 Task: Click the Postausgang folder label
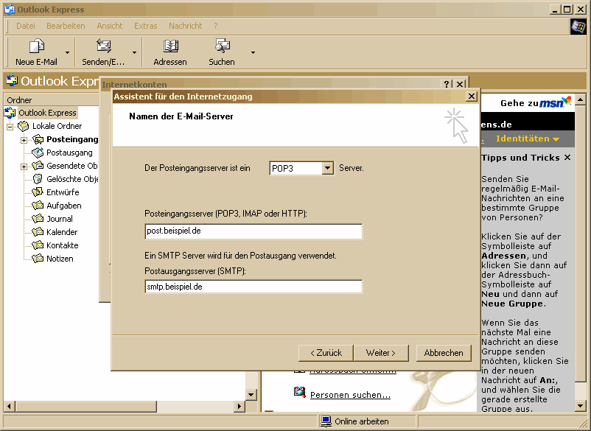click(x=69, y=153)
